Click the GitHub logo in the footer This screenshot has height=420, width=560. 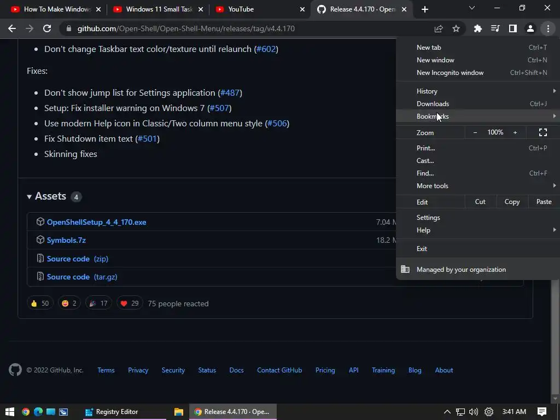[15, 370]
